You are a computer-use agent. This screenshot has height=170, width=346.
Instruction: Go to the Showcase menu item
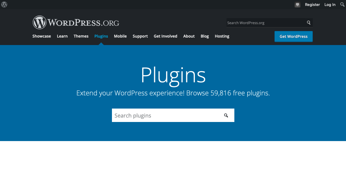[42, 36]
